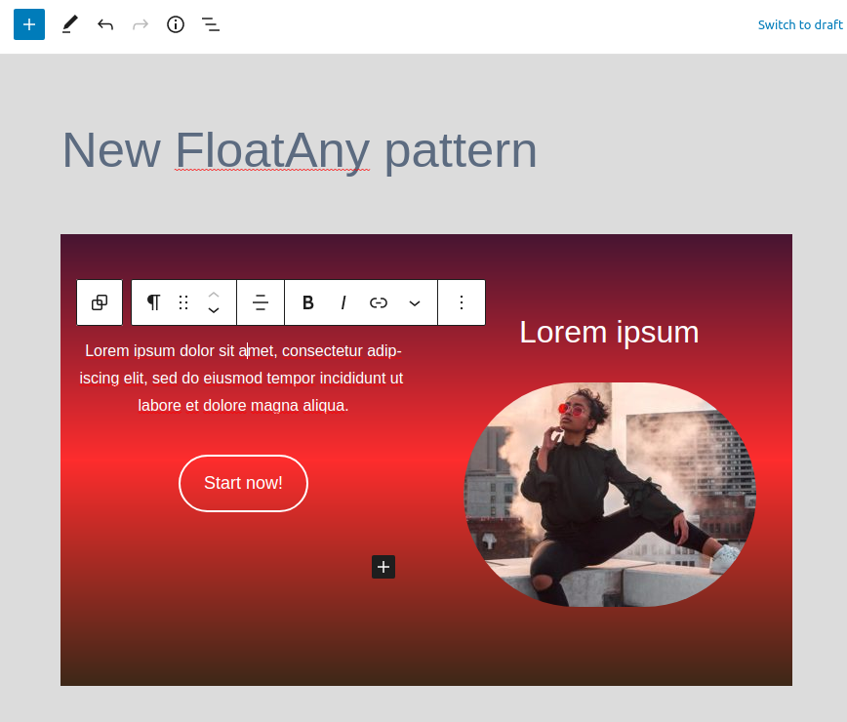Viewport: 847px width, 722px height.
Task: Expand more rich text controls chevron
Action: pos(415,302)
